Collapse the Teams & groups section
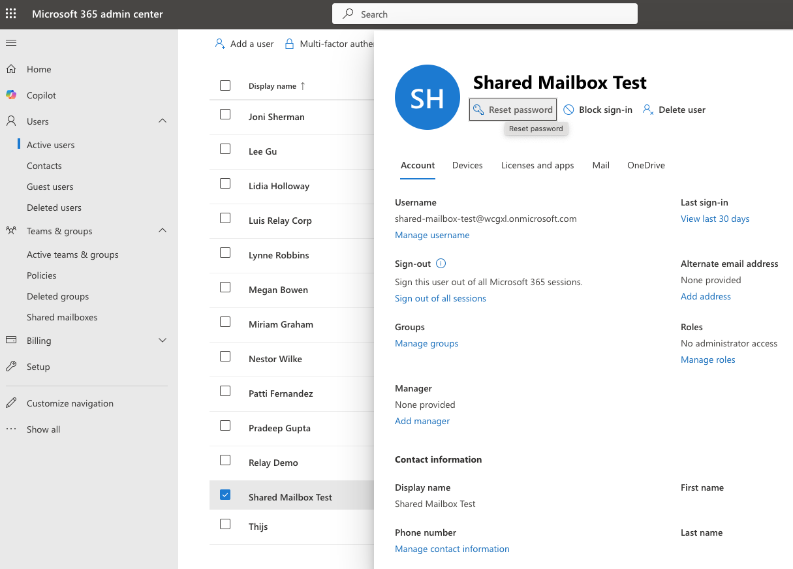Screen dimensions: 793x569 click(x=162, y=230)
